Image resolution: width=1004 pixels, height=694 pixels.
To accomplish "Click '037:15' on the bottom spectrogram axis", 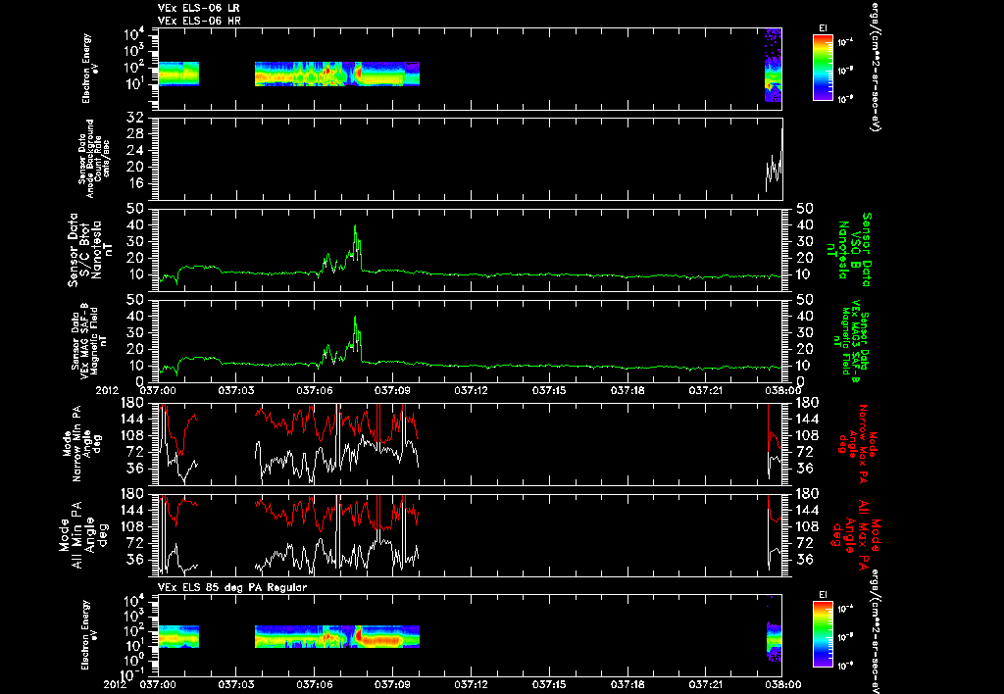I will point(550,684).
